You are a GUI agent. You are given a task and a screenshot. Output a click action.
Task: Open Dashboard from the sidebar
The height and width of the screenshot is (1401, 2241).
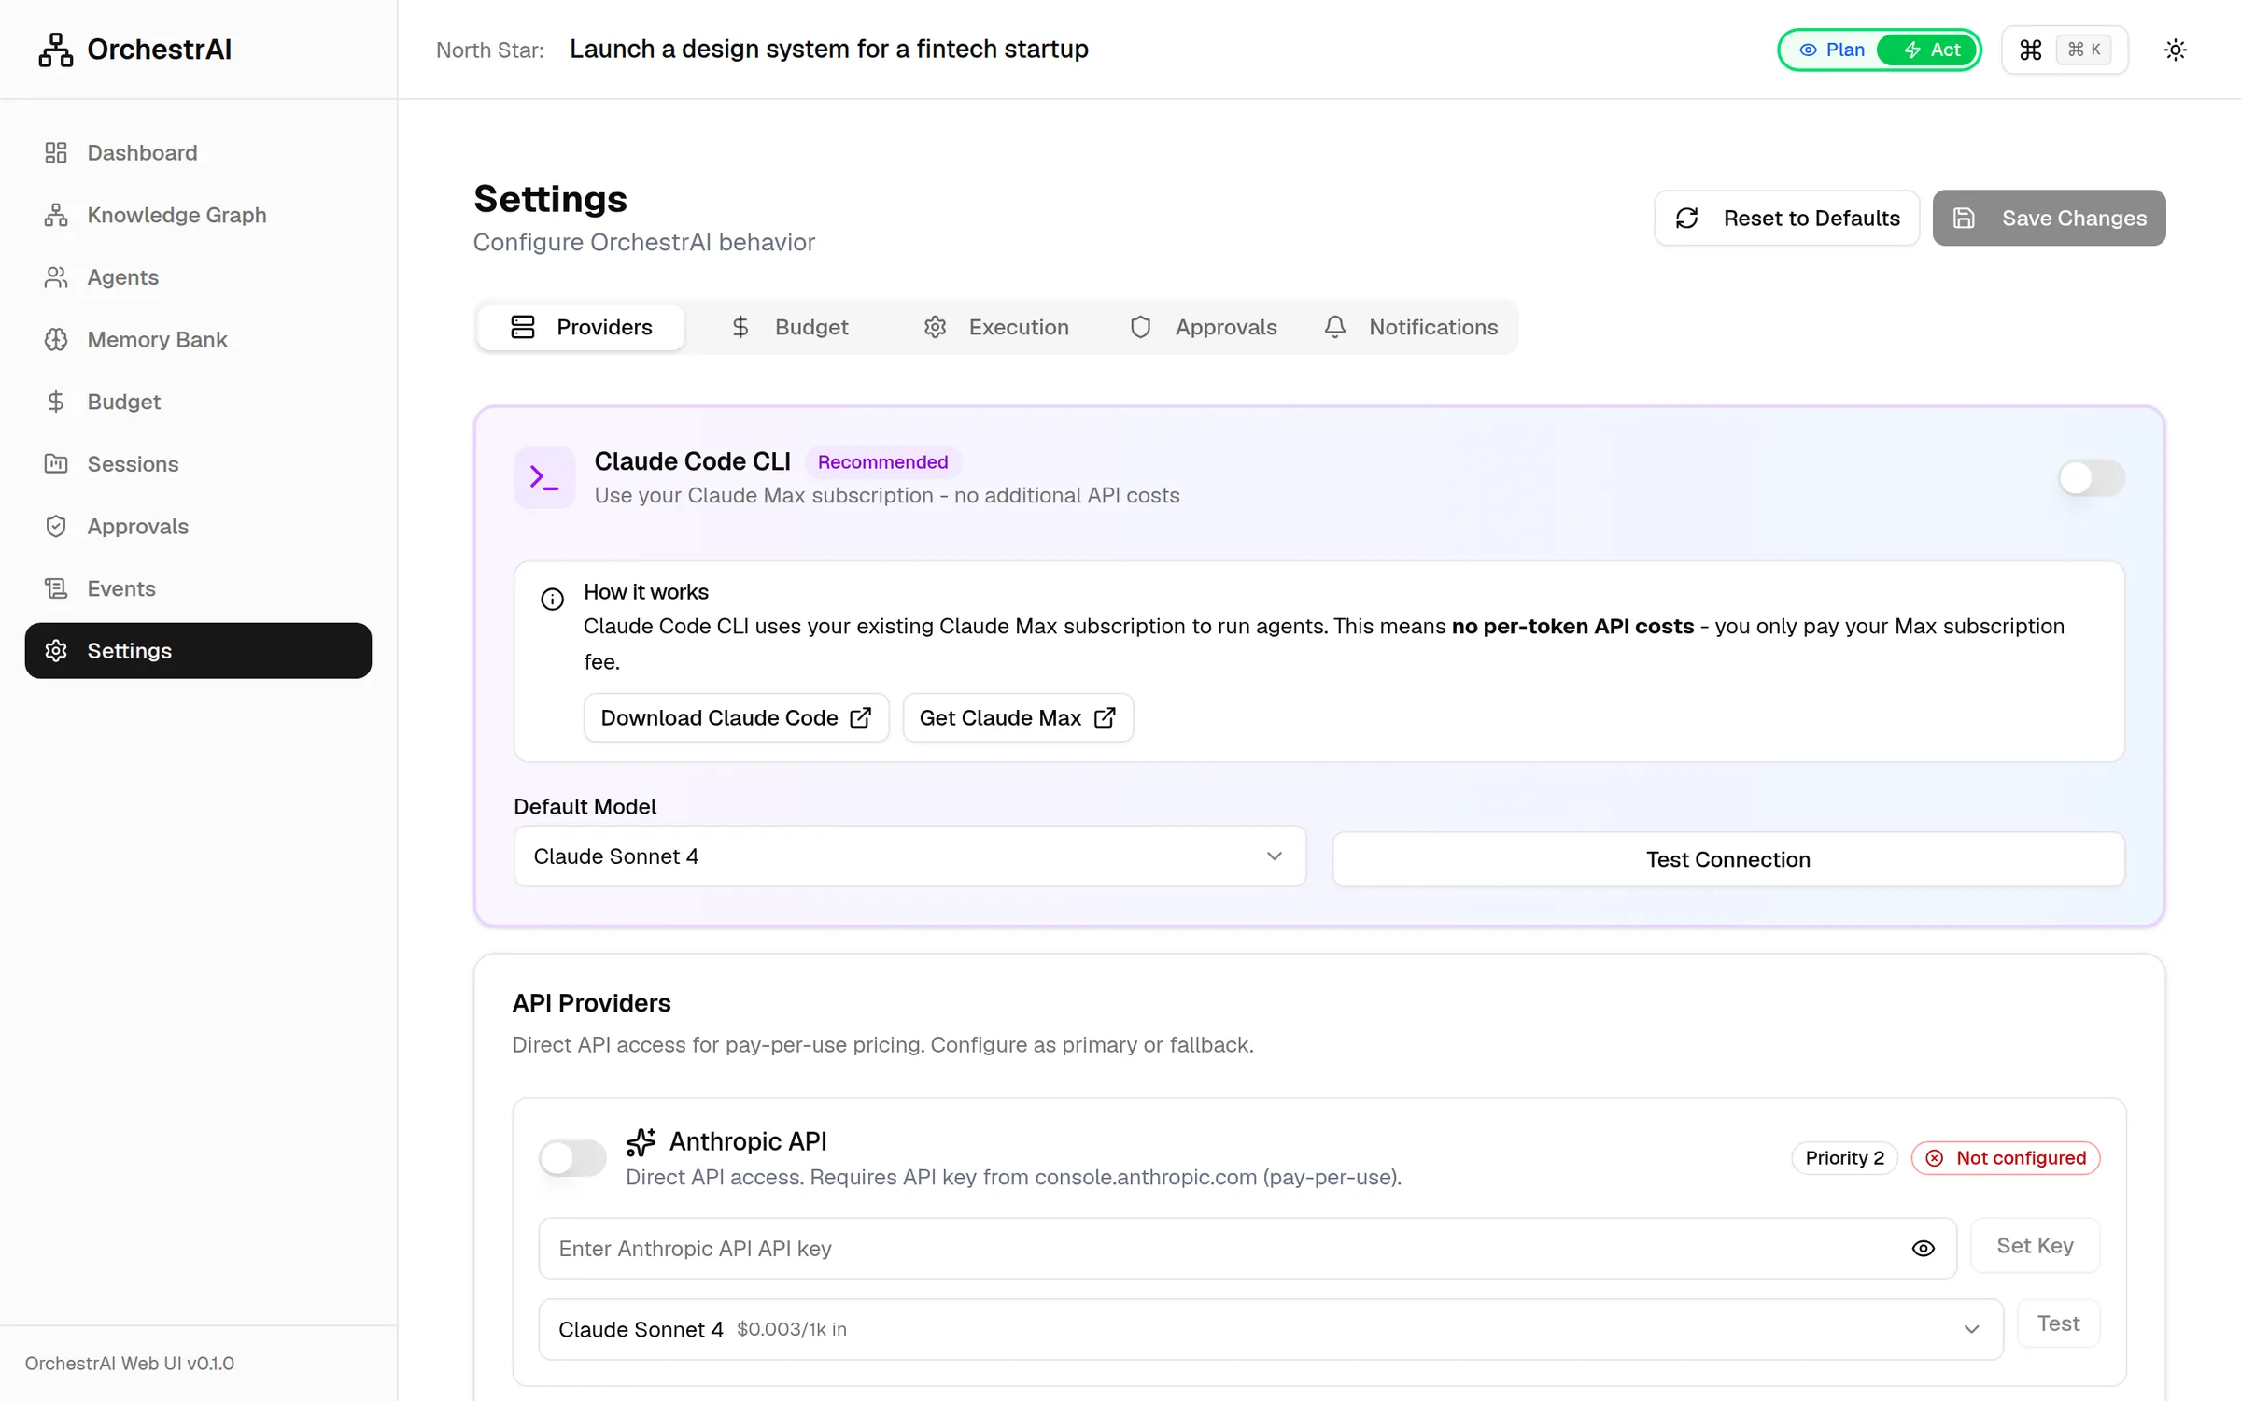pos(198,152)
